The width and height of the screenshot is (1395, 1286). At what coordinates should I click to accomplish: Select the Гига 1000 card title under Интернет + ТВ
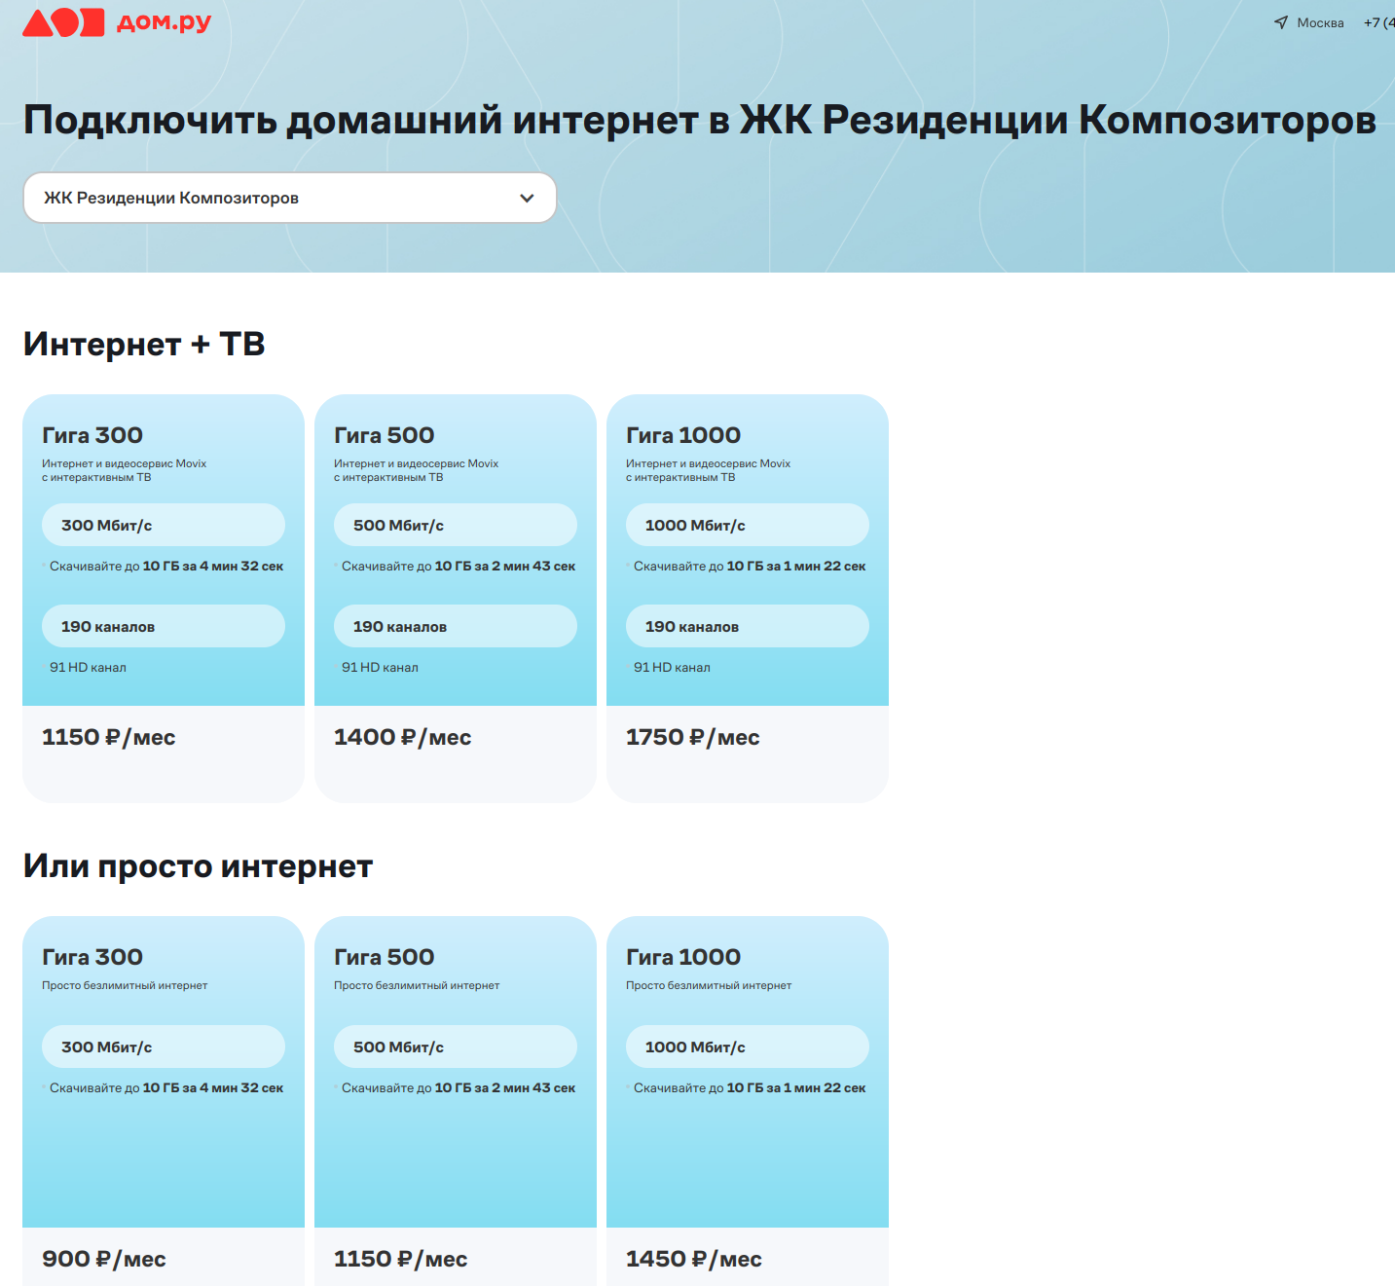[x=683, y=435]
